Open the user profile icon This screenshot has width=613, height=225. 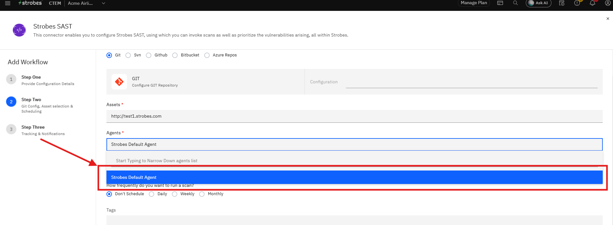(608, 3)
